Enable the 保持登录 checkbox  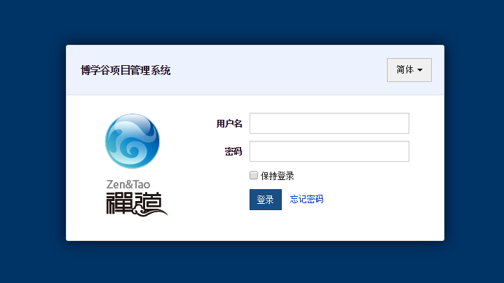[x=254, y=175]
